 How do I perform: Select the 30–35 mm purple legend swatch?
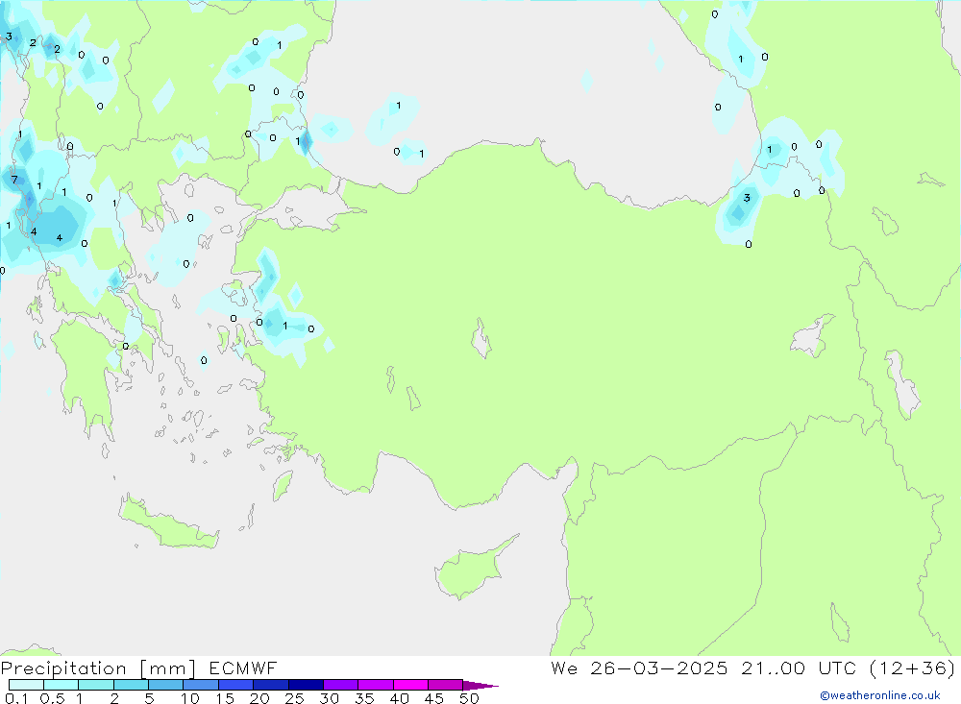[x=341, y=685]
